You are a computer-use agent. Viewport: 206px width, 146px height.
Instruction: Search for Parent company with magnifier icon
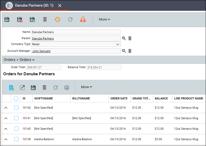[x=124, y=38]
